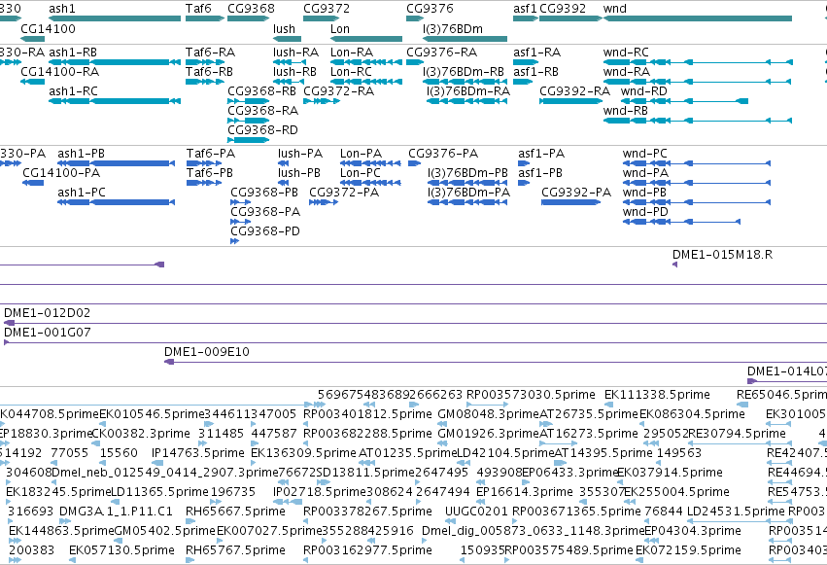
Task: Click transcript CG9368-RB
Action: 249,101
